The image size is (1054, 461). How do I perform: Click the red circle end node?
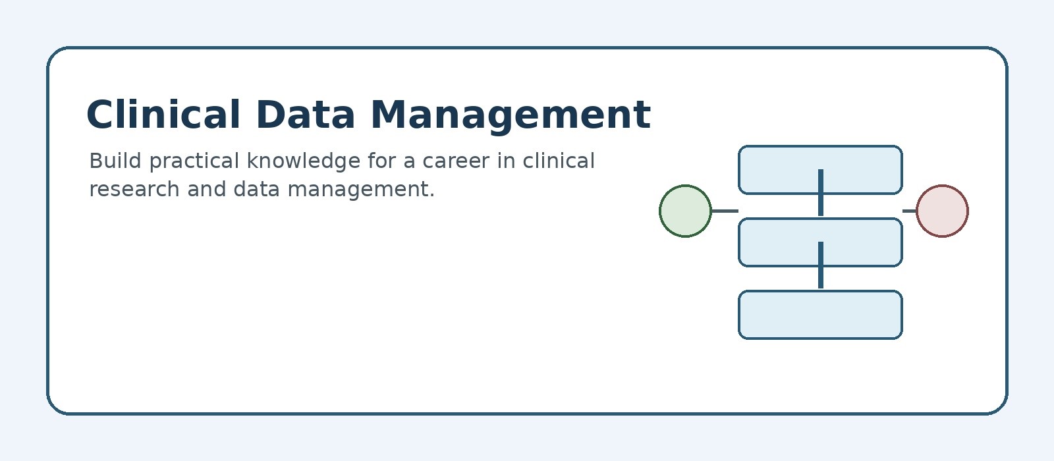coord(942,211)
